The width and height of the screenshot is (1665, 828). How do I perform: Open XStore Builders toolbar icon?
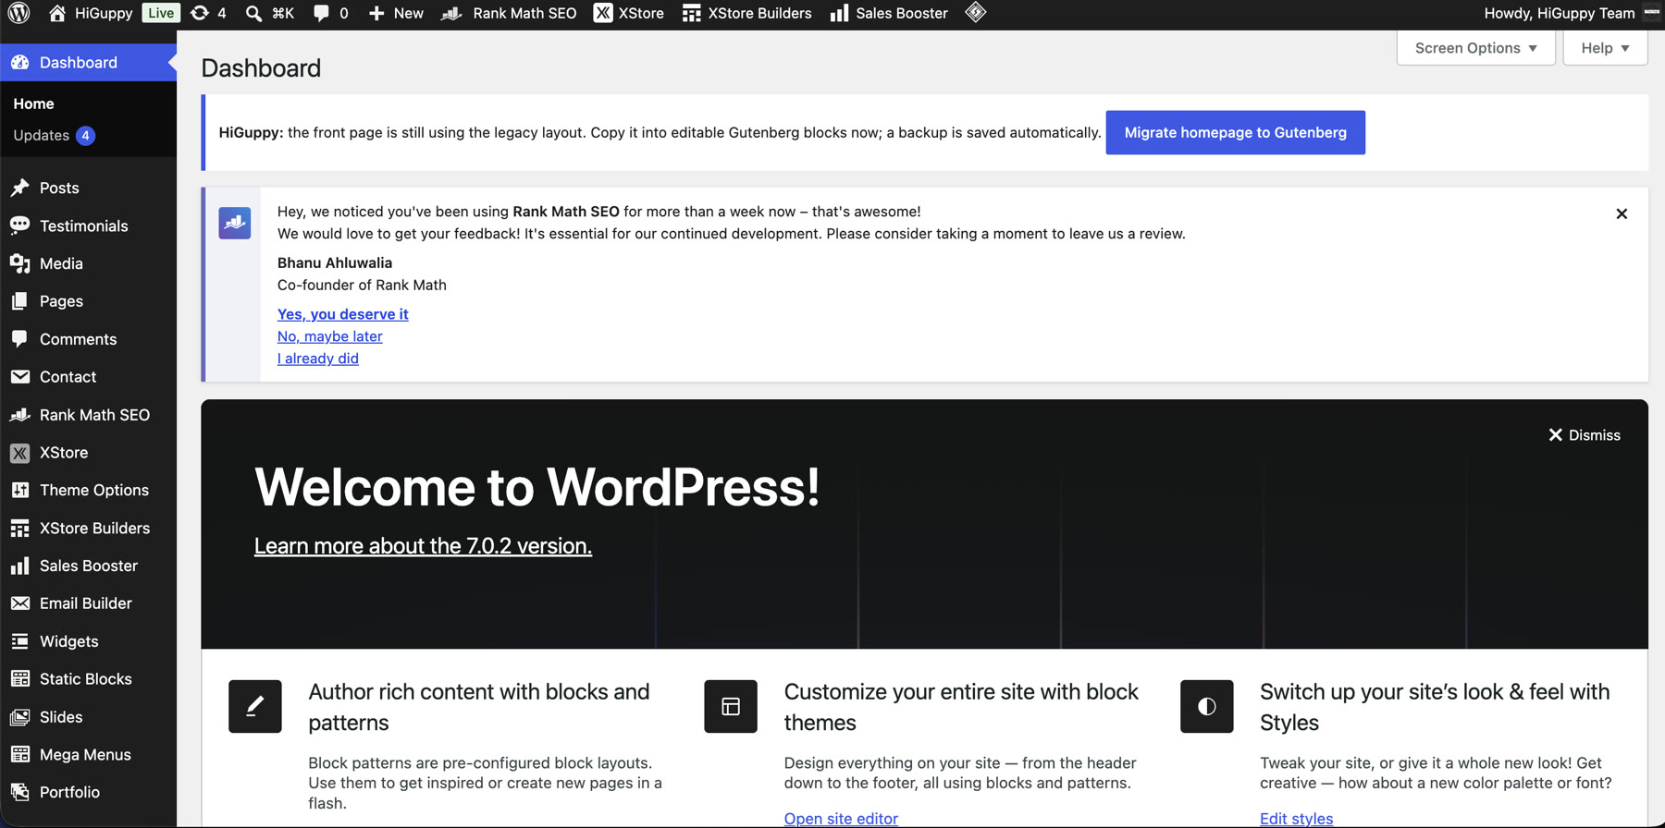tap(691, 13)
